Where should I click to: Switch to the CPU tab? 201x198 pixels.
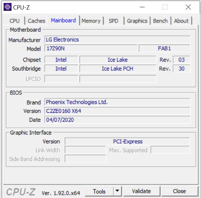pos(14,21)
